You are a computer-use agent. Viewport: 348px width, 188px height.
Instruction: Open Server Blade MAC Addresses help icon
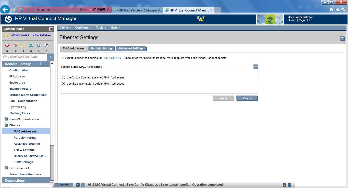(256, 67)
